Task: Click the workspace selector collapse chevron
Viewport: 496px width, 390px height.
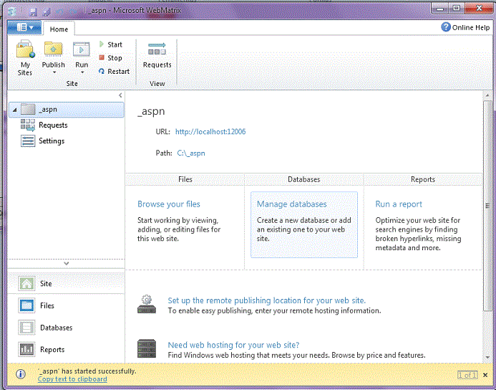Action: click(x=67, y=263)
